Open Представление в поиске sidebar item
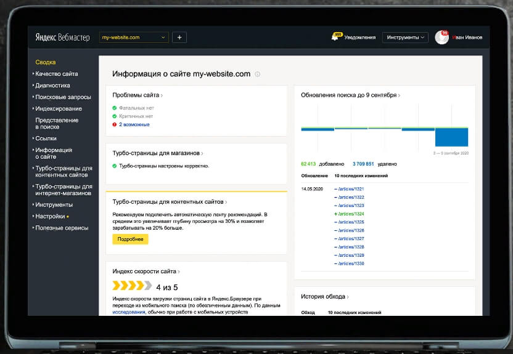This screenshot has height=354, width=513. (57, 124)
